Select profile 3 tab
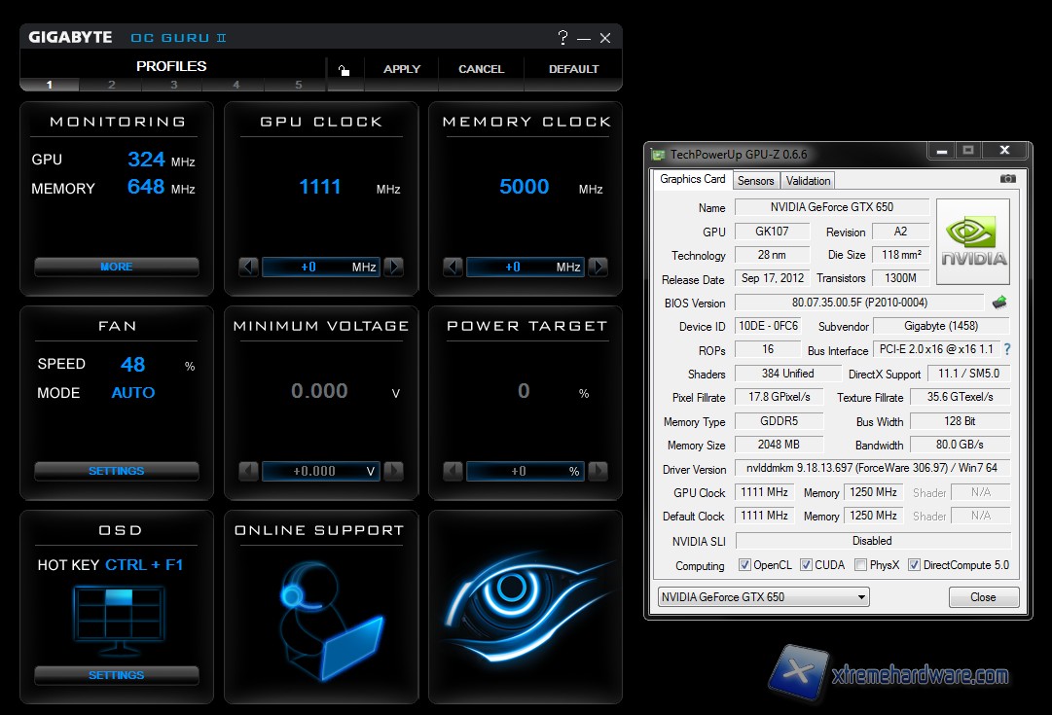Viewport: 1052px width, 715px height. pos(174,85)
